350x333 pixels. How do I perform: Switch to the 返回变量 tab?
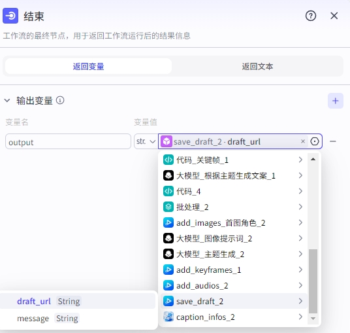point(88,67)
